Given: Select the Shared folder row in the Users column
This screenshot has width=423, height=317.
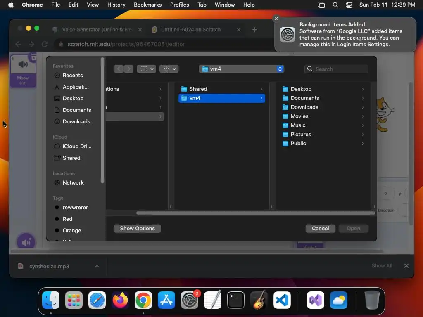Looking at the screenshot, I should pyautogui.click(x=222, y=89).
